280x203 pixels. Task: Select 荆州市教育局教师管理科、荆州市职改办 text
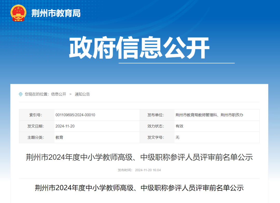click(x=209, y=115)
